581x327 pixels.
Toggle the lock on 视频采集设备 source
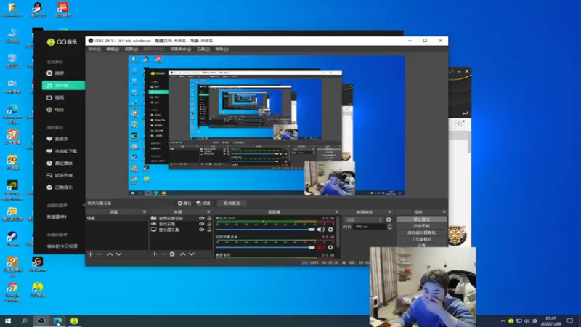point(209,219)
